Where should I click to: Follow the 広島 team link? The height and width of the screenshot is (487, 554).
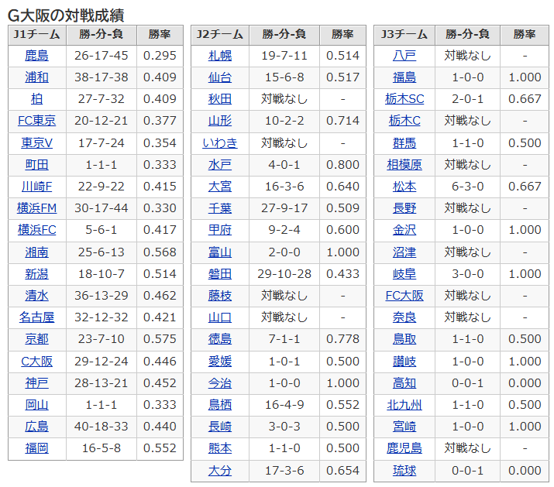pyautogui.click(x=36, y=427)
